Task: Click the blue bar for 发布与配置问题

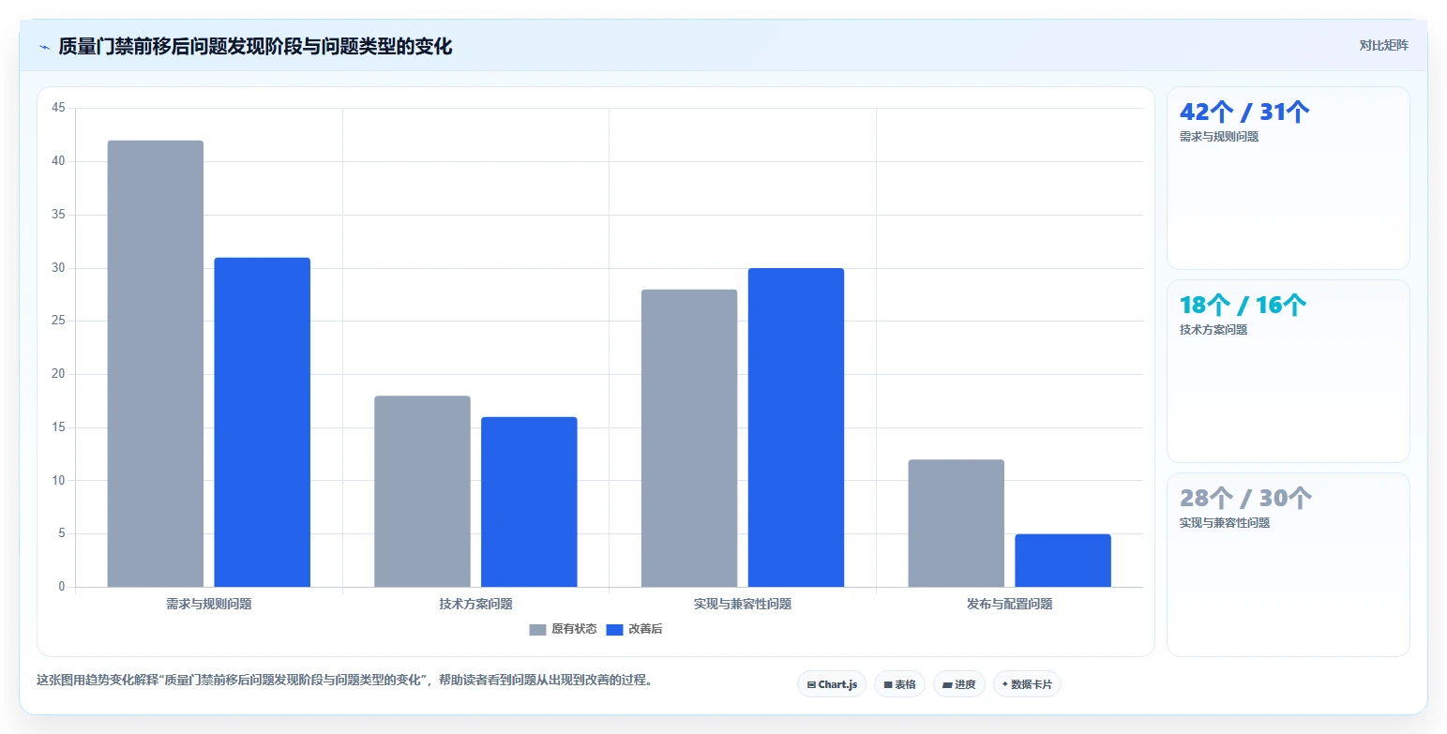Action: coord(1063,561)
